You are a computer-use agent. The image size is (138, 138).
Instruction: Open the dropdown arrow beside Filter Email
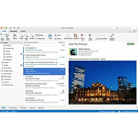pos(92,36)
